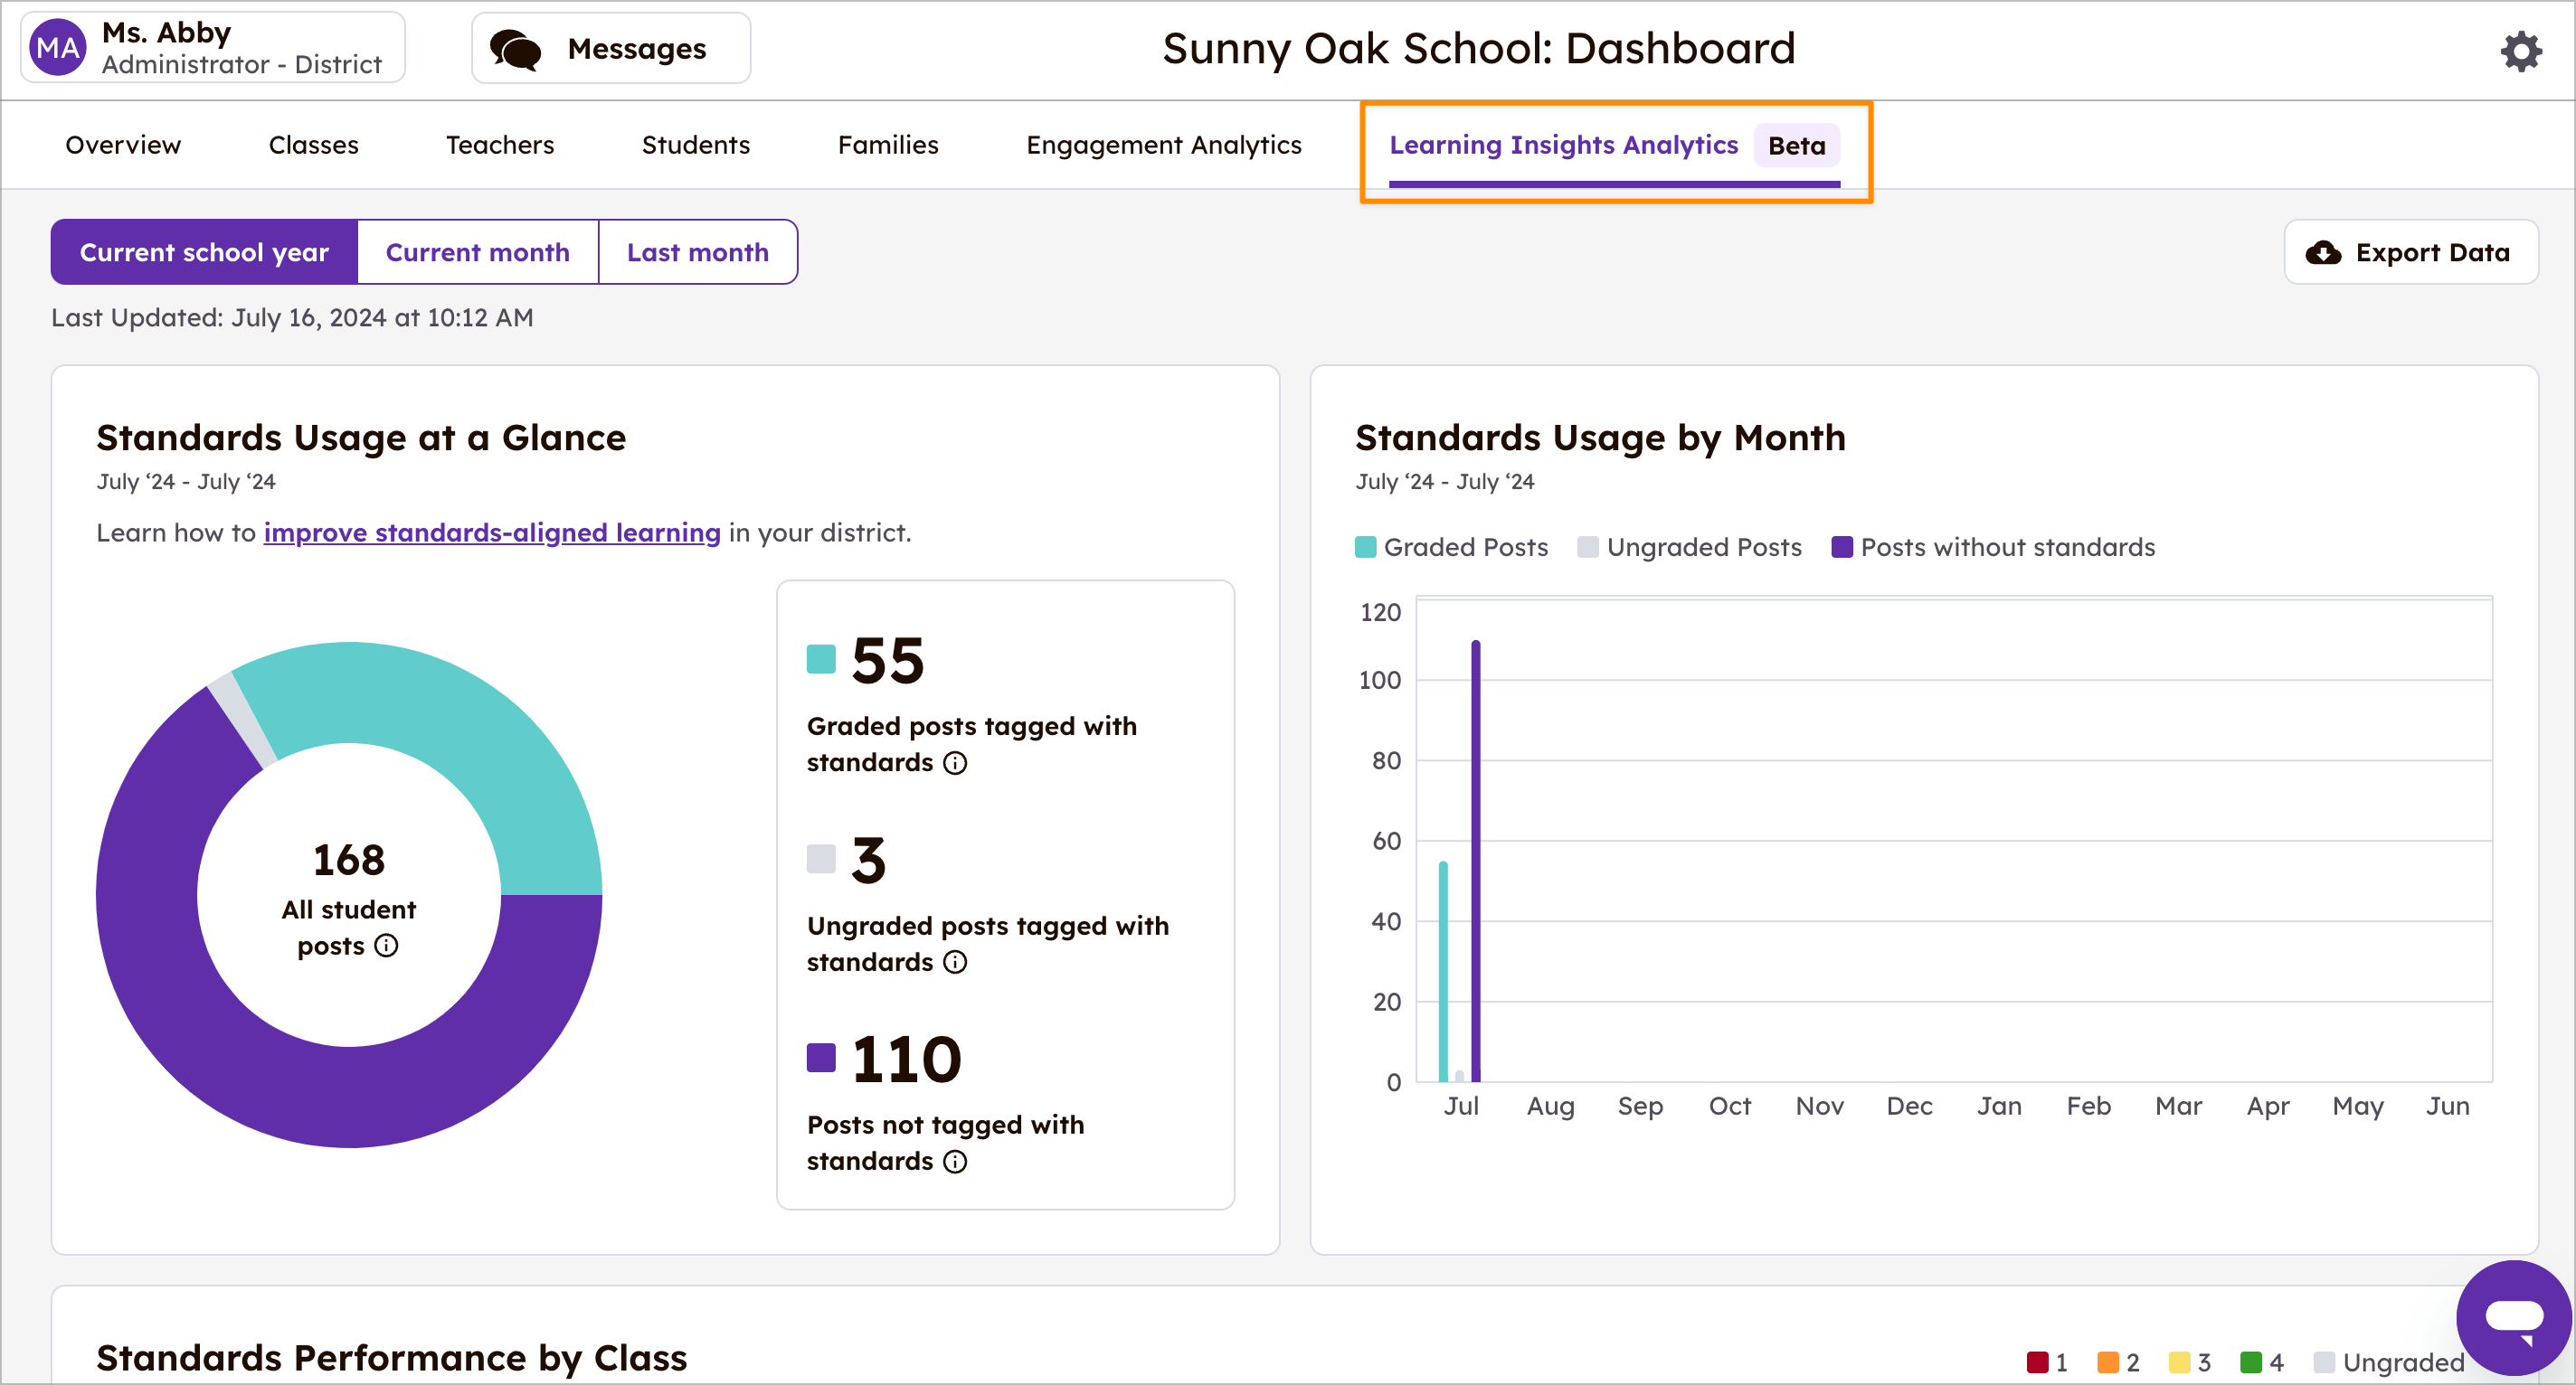The image size is (2576, 1385).
Task: Go to the Teachers tab
Action: [500, 145]
